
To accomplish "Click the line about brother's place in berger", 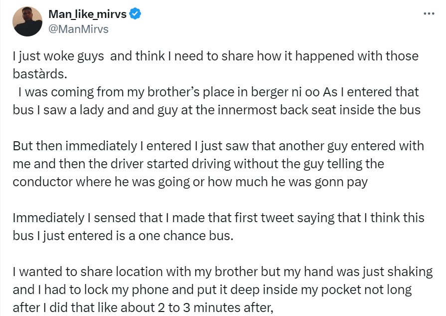I will 218,93.
